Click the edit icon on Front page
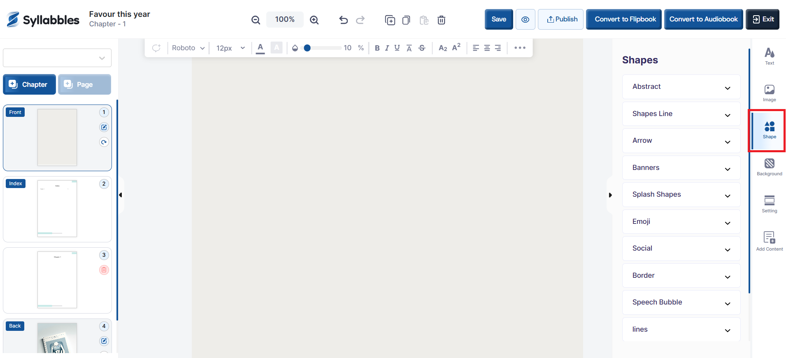The width and height of the screenshot is (786, 358). click(x=104, y=127)
